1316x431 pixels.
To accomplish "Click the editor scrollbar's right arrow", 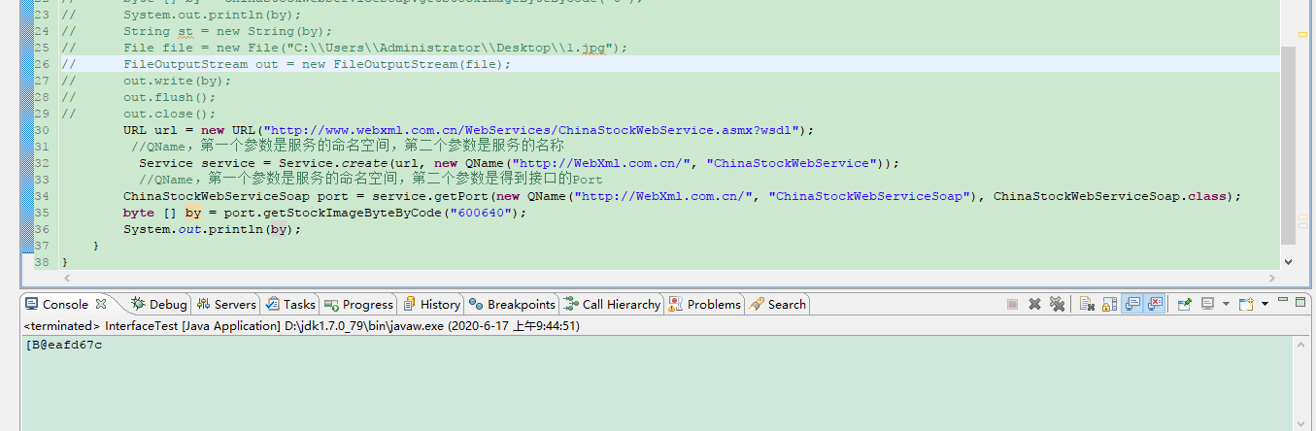I will [x=1272, y=278].
